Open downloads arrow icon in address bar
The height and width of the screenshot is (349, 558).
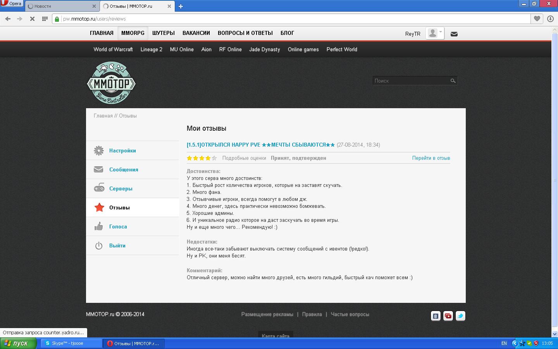pyautogui.click(x=550, y=19)
